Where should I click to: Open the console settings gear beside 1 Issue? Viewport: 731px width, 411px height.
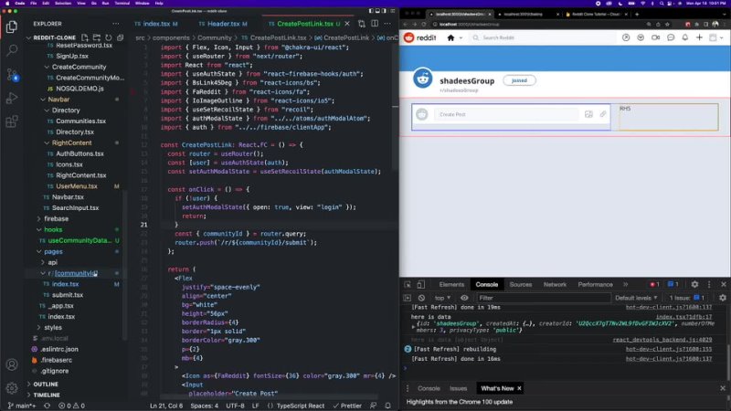coord(723,298)
